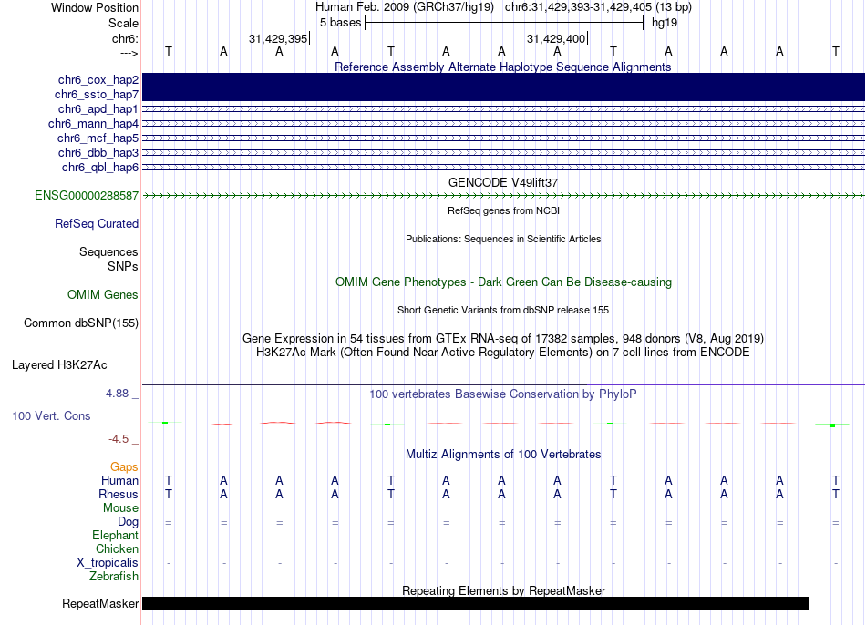Click 100 vertebrates Basewise Conservation by PhyloP title
This screenshot has height=625, width=866.
[503, 394]
